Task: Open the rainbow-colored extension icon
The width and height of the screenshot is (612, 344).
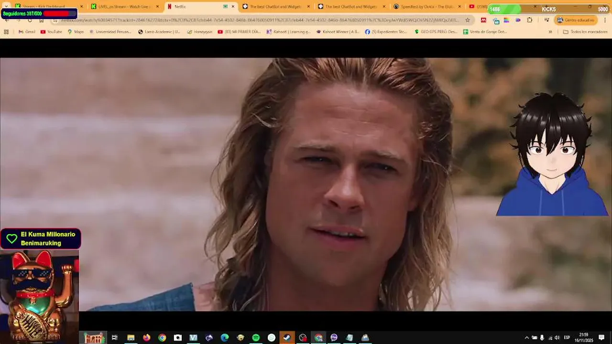Action: tap(506, 20)
